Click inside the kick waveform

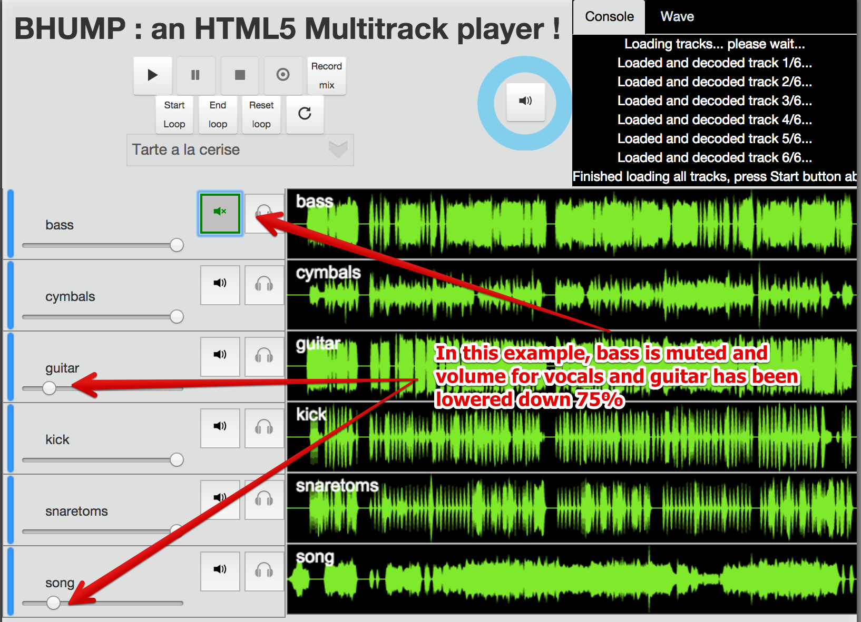572,437
